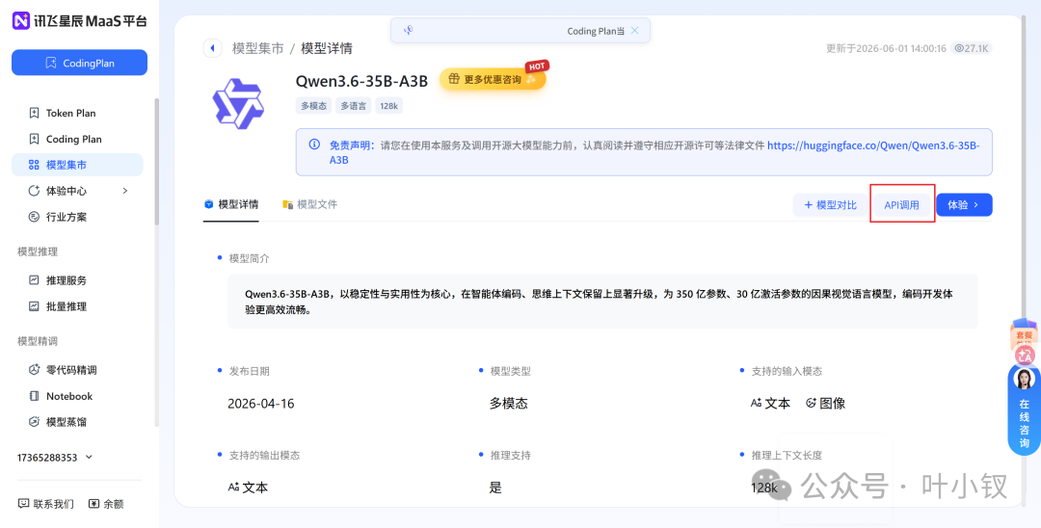The width and height of the screenshot is (1041, 528).
Task: Click the 128k tag
Action: [388, 105]
